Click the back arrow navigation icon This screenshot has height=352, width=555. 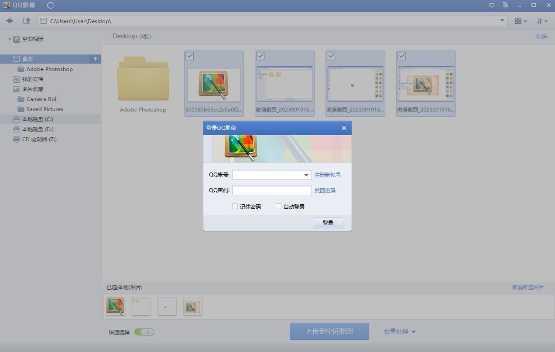click(10, 20)
